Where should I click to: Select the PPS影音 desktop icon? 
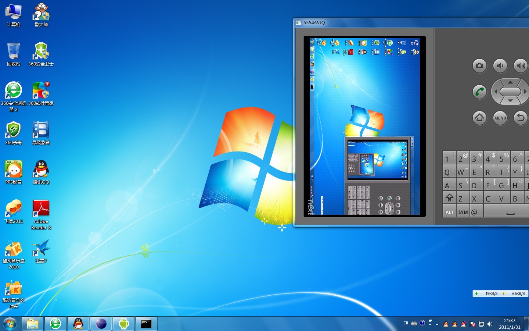point(14,172)
